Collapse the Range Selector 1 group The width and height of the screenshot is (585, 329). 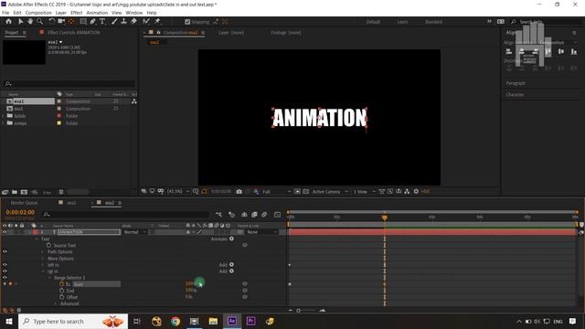(48, 278)
